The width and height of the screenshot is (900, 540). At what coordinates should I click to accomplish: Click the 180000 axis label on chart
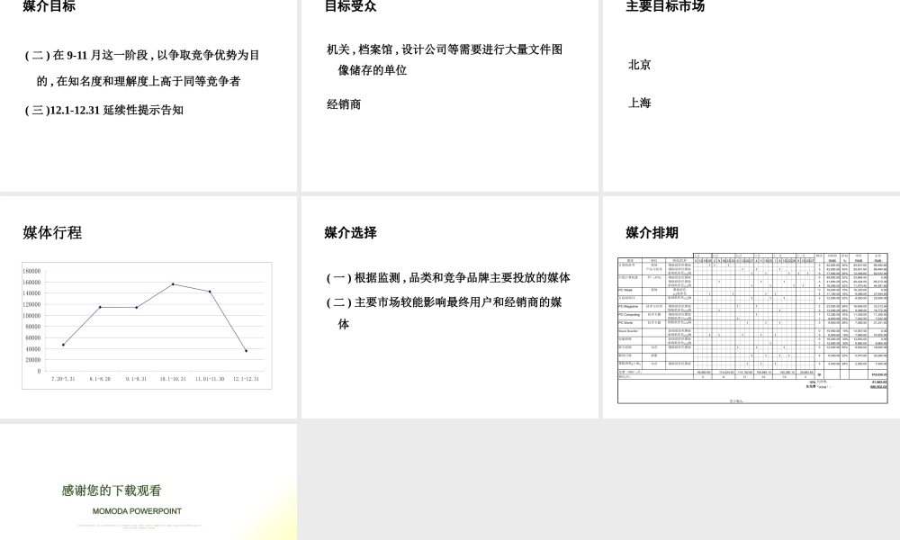coord(31,271)
